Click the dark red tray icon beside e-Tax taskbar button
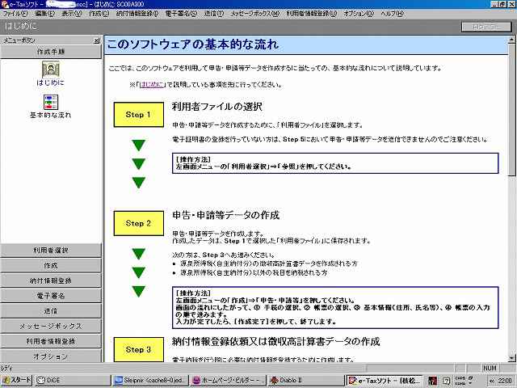This screenshot has width=517, height=388. pyautogui.click(x=433, y=381)
